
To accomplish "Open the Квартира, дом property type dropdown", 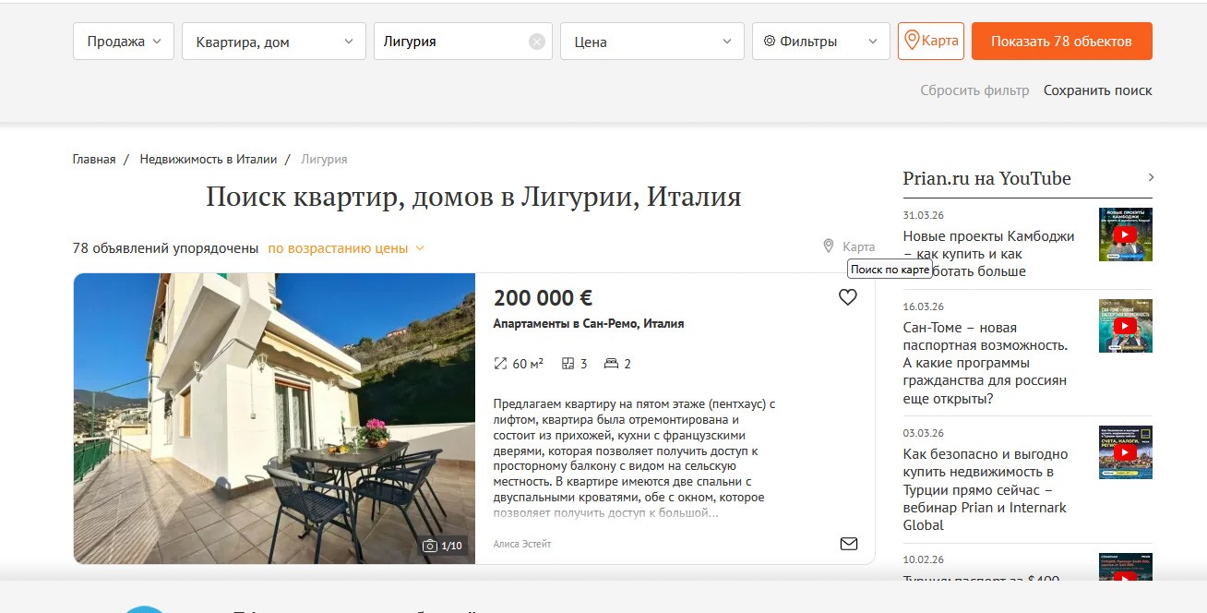I will (x=274, y=42).
